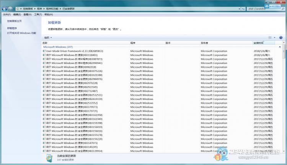The height and width of the screenshot is (165, 287).
Task: Click the icon beside hotfix KB3087873
Action: pos(44,59)
